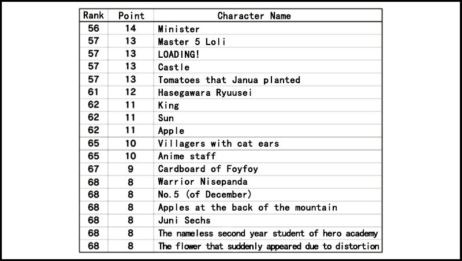
Task: Click rank 56 cell
Action: click(94, 29)
